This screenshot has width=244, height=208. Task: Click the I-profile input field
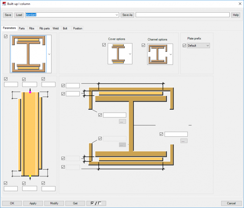176,134
